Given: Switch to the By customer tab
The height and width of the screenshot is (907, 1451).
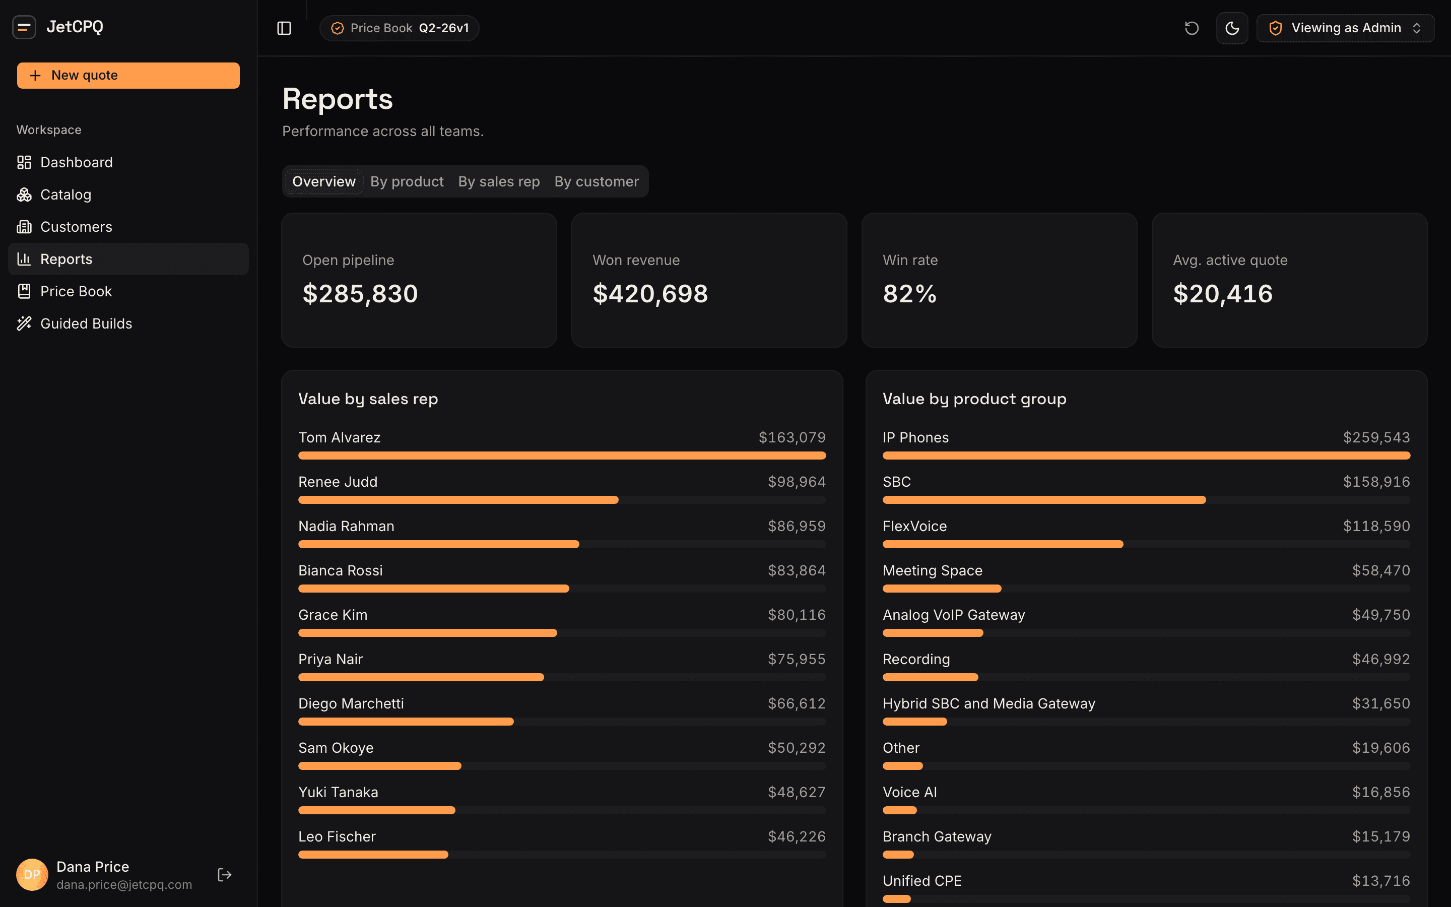Looking at the screenshot, I should [x=597, y=182].
